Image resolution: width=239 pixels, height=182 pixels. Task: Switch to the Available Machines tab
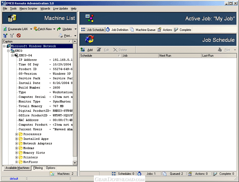[17, 168]
